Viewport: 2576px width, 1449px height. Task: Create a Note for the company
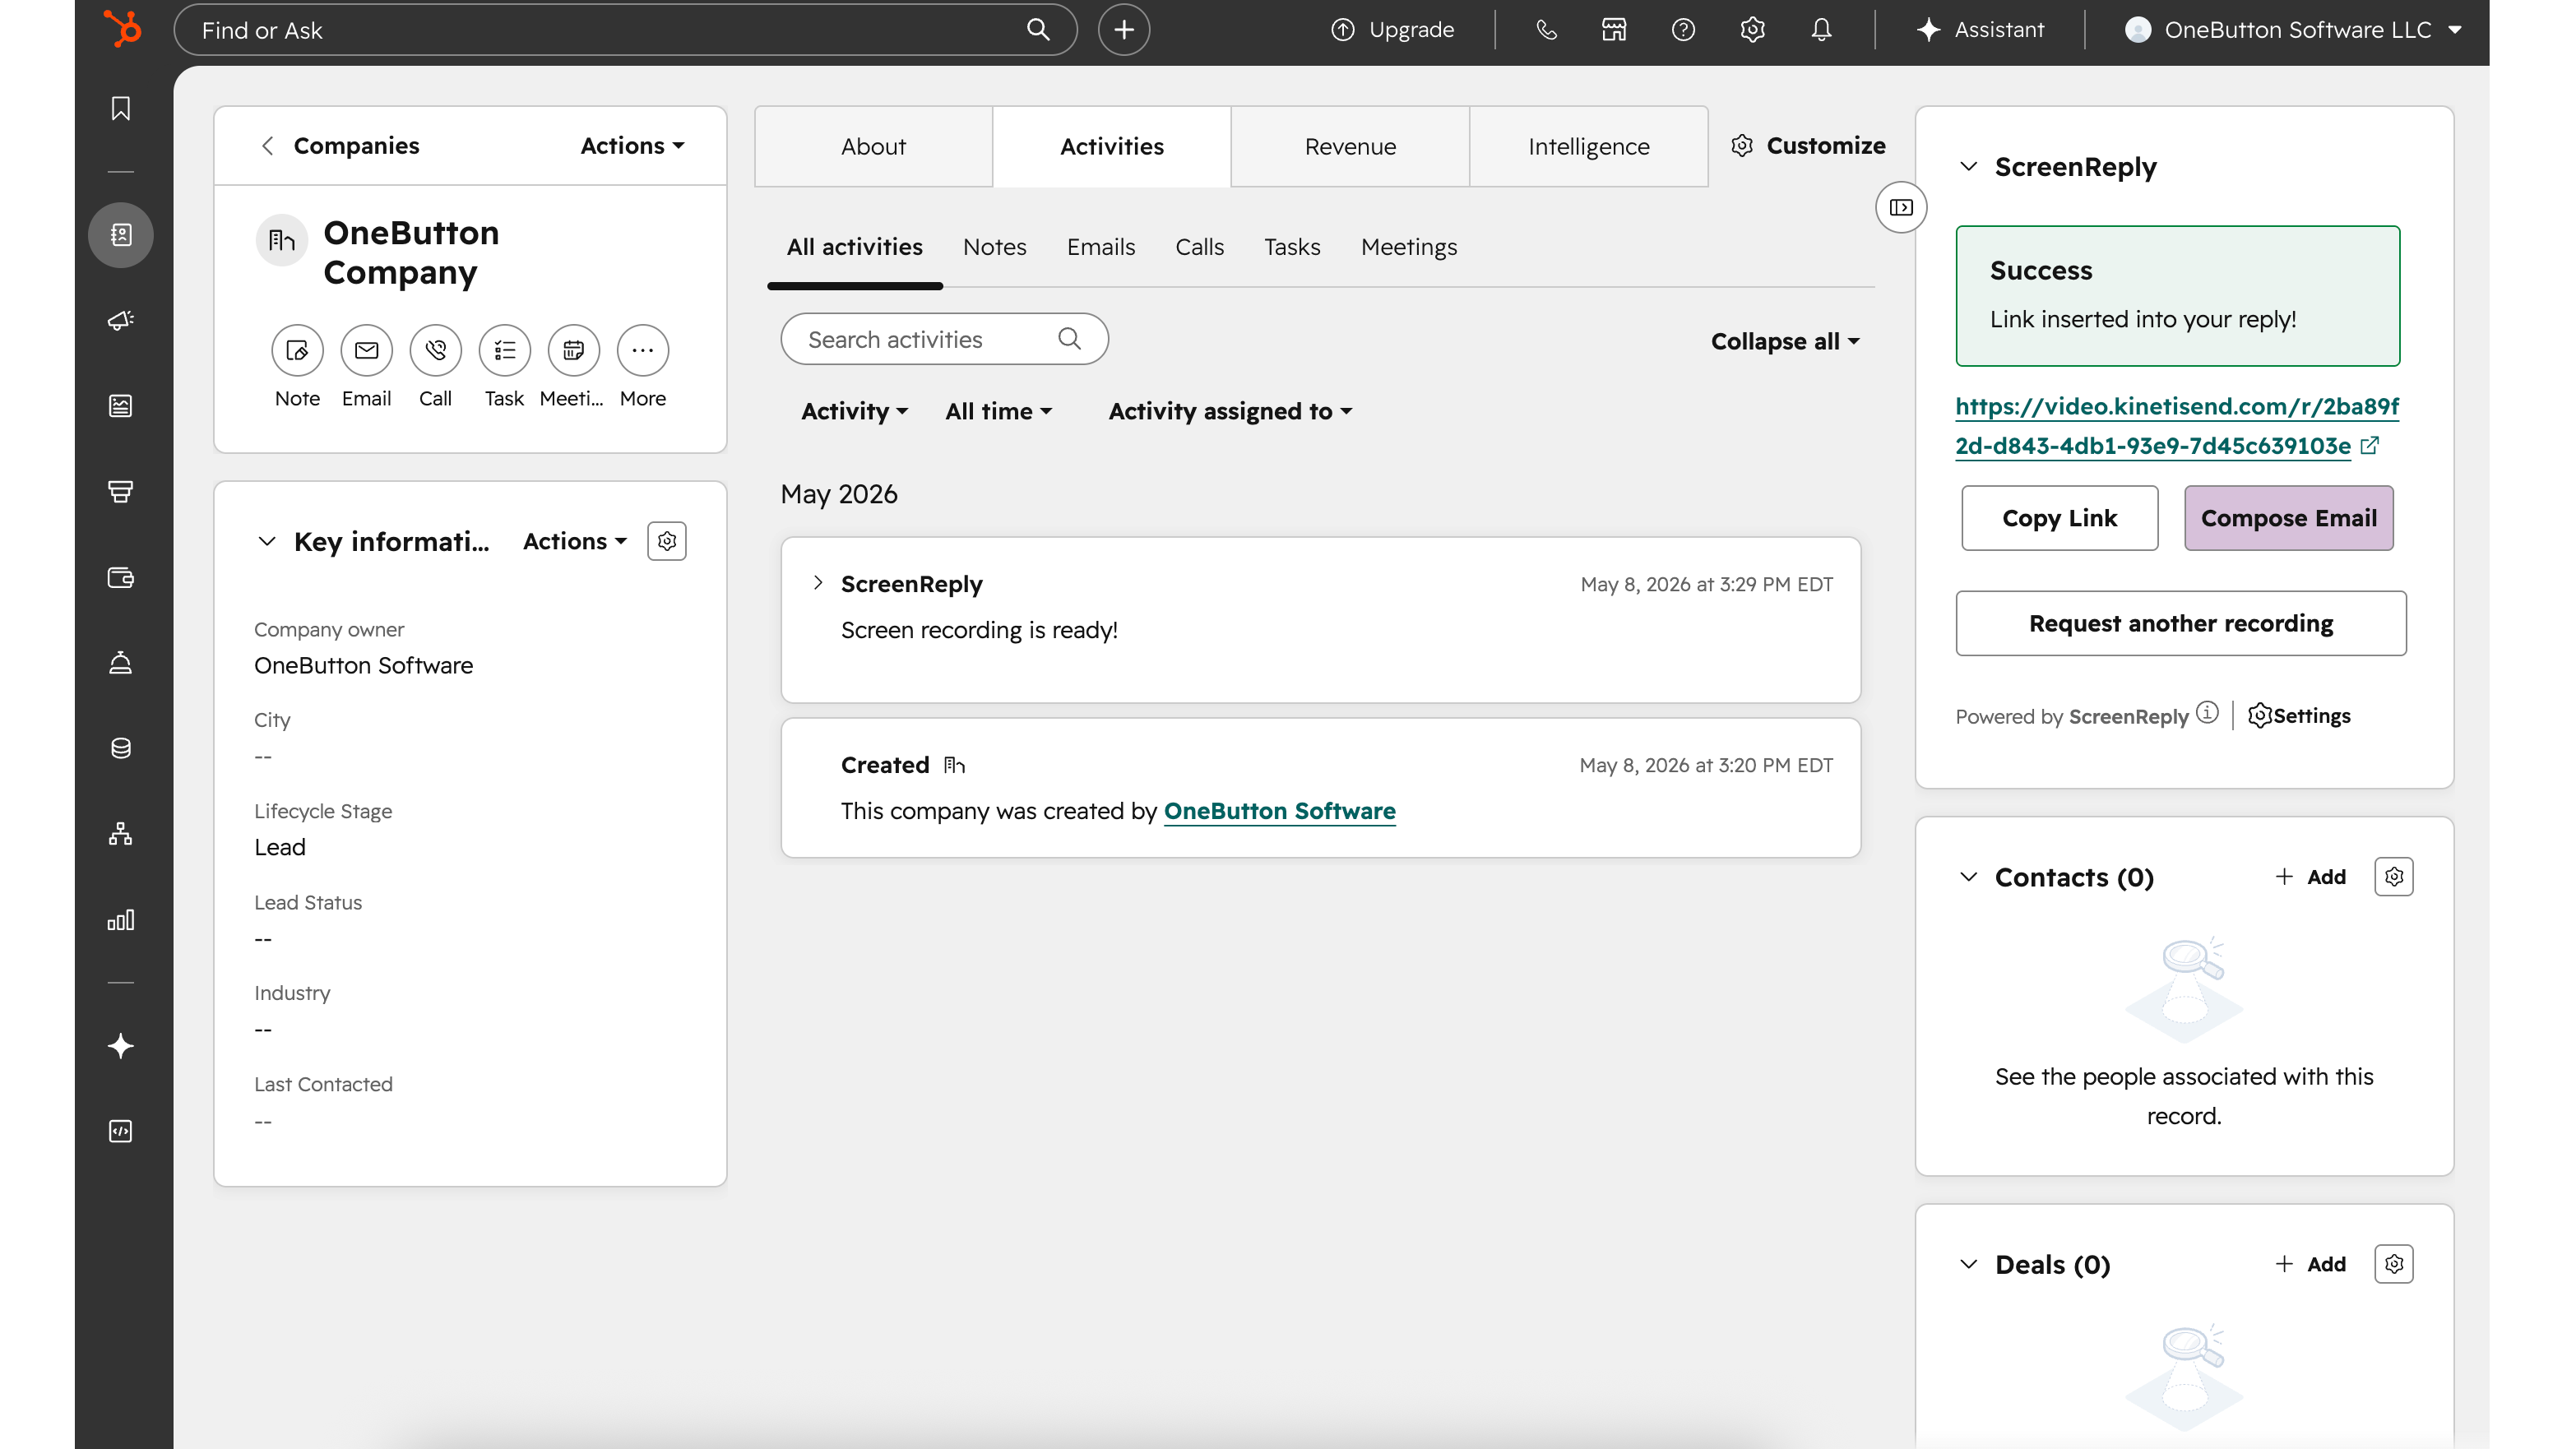297,350
